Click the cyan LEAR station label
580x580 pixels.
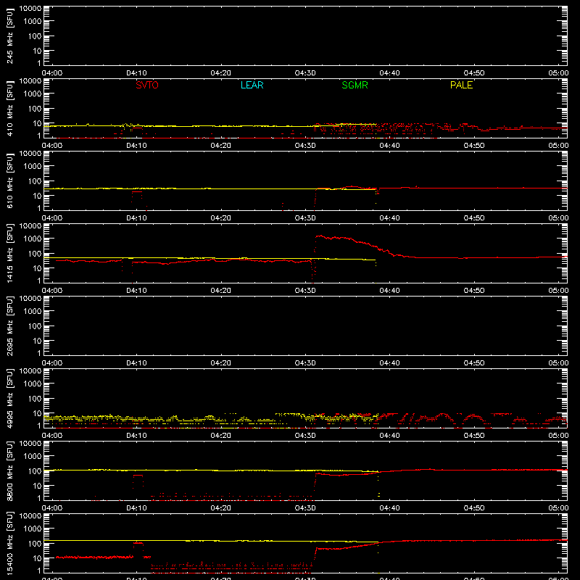tap(252, 85)
